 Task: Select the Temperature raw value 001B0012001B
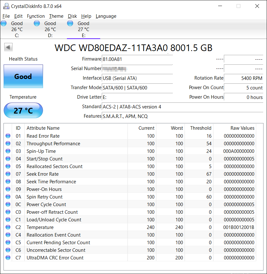239,227
